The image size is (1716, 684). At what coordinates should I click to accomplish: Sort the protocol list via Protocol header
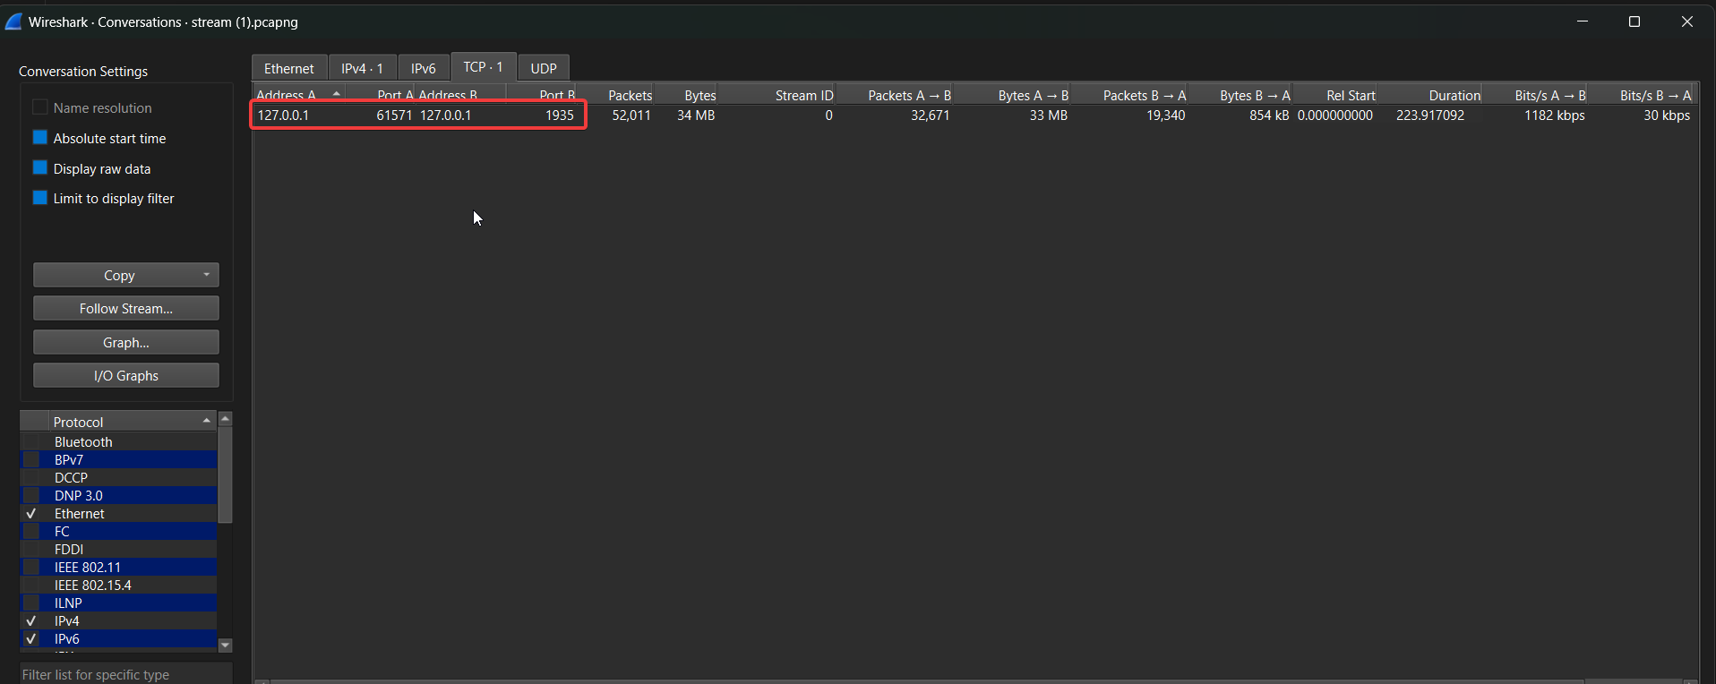(133, 422)
